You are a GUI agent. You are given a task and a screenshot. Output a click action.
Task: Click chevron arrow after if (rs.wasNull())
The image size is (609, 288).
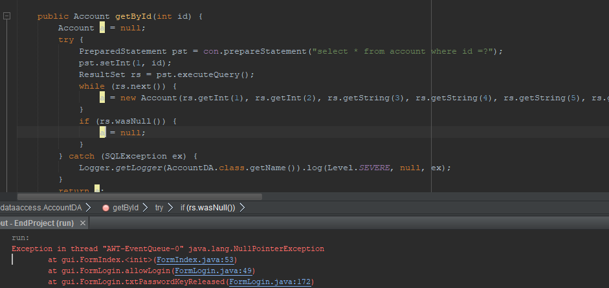coord(242,208)
